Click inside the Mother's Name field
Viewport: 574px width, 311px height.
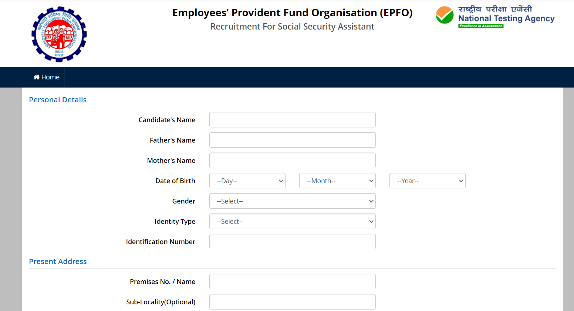point(292,160)
